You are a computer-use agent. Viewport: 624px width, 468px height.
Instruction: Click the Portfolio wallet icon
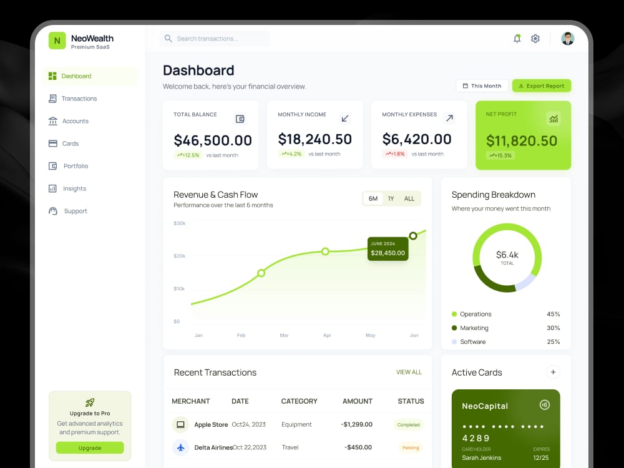(53, 166)
